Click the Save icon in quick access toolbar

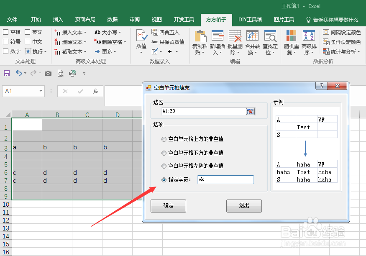[x=7, y=73]
